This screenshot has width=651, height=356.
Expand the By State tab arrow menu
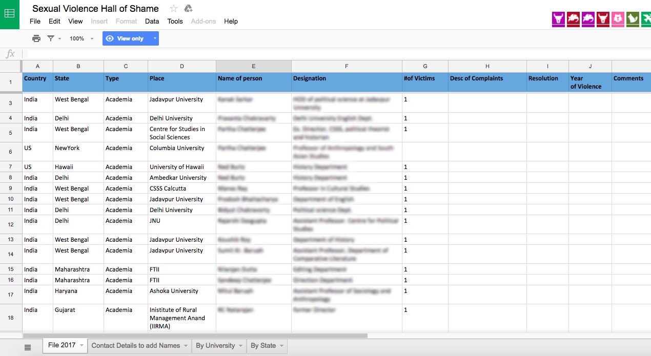[x=281, y=346]
